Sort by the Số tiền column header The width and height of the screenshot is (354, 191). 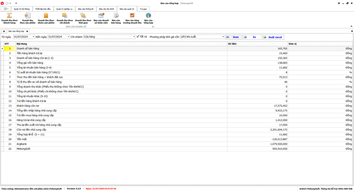click(258, 44)
